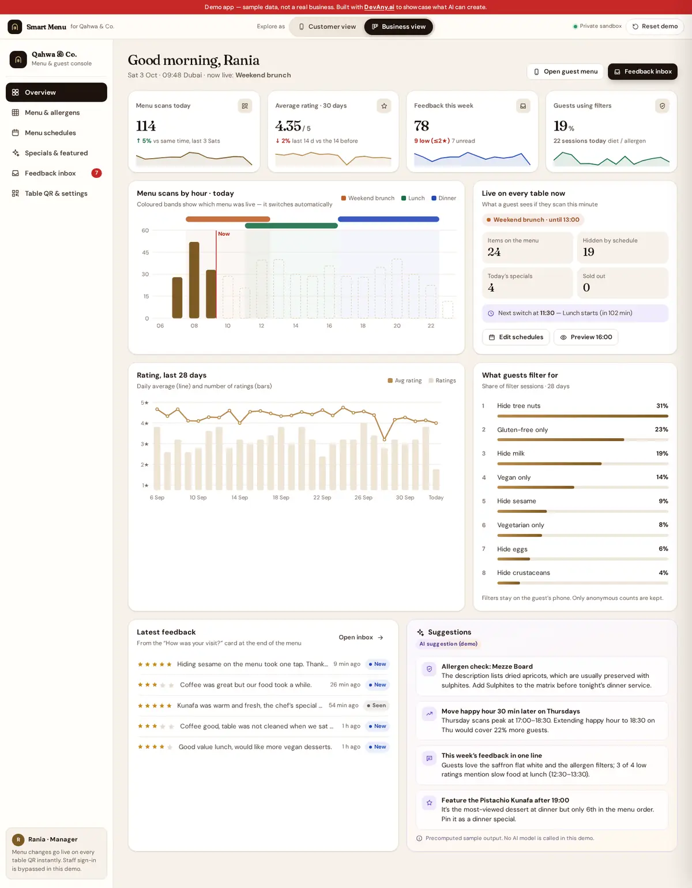This screenshot has height=888, width=692.
Task: Click the Hide tree nuts progress bar
Action: [582, 416]
